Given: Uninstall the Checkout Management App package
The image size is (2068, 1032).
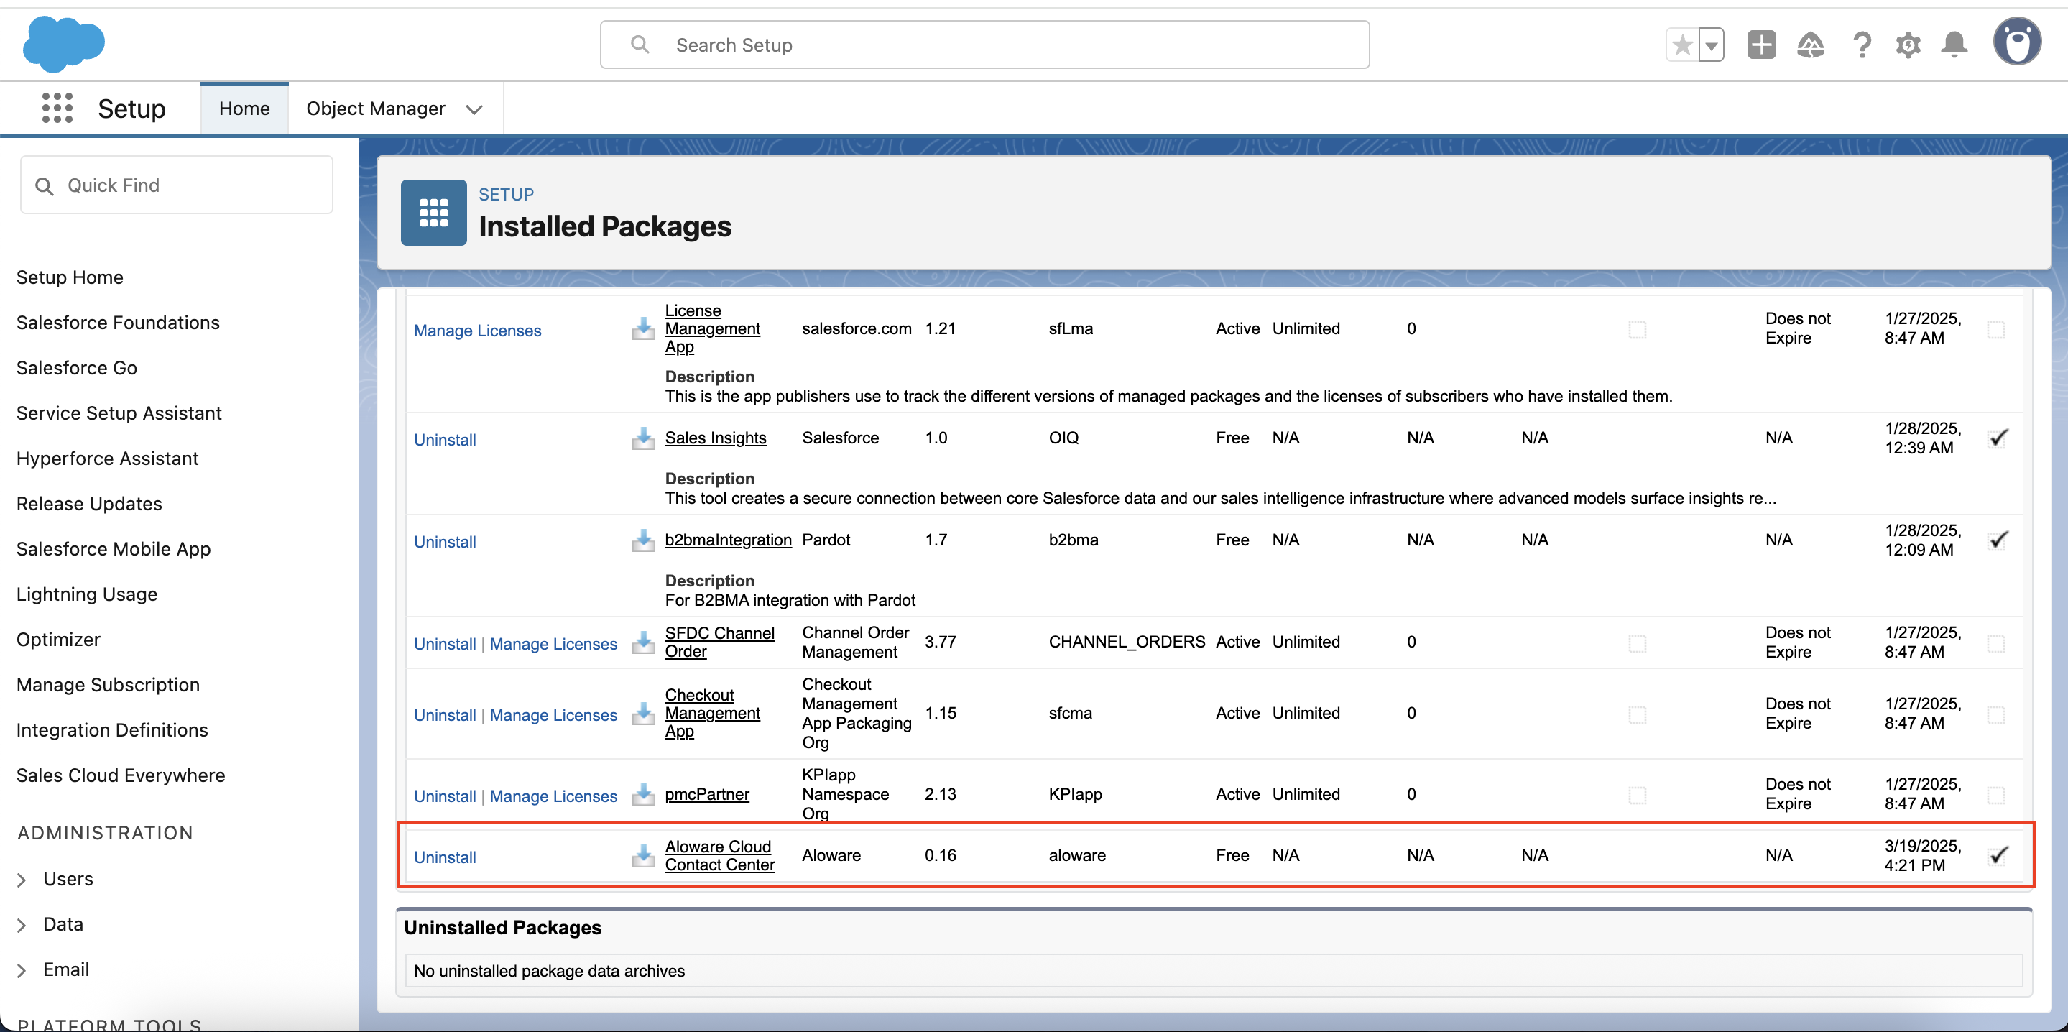Looking at the screenshot, I should pyautogui.click(x=445, y=716).
